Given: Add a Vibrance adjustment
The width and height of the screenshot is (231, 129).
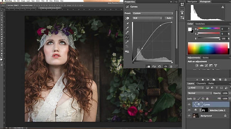Looking at the screenshot, I should 216,65.
